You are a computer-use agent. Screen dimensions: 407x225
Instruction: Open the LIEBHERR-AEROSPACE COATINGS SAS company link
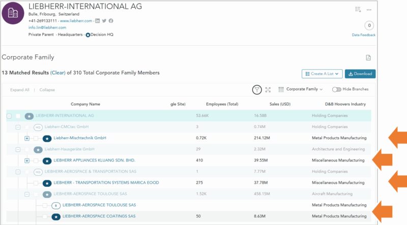99,216
